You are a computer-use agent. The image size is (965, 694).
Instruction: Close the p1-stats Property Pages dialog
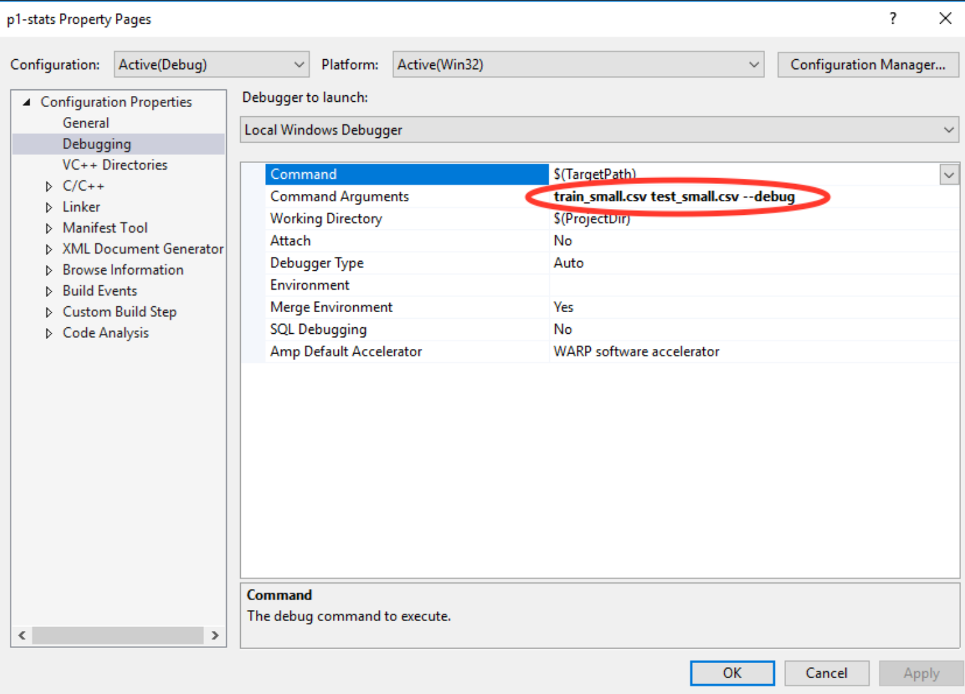pyautogui.click(x=945, y=18)
